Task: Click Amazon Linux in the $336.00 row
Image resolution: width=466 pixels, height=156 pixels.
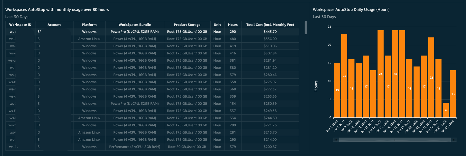Action: click(x=89, y=39)
